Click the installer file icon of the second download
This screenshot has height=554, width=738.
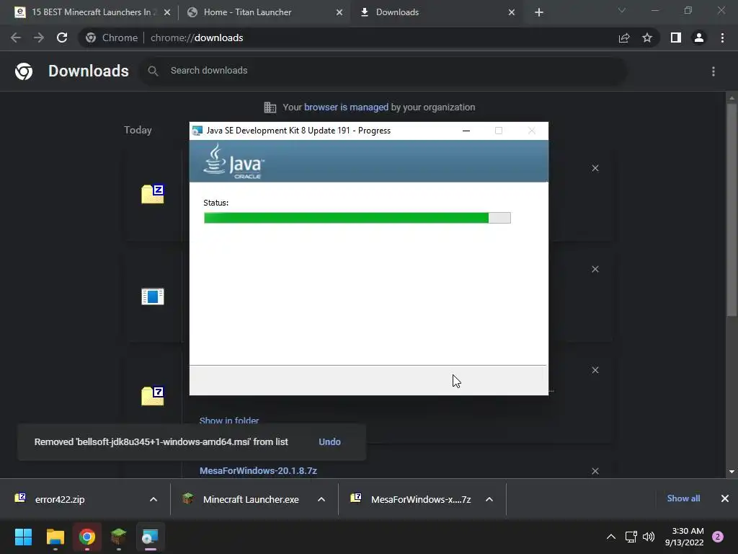click(153, 296)
